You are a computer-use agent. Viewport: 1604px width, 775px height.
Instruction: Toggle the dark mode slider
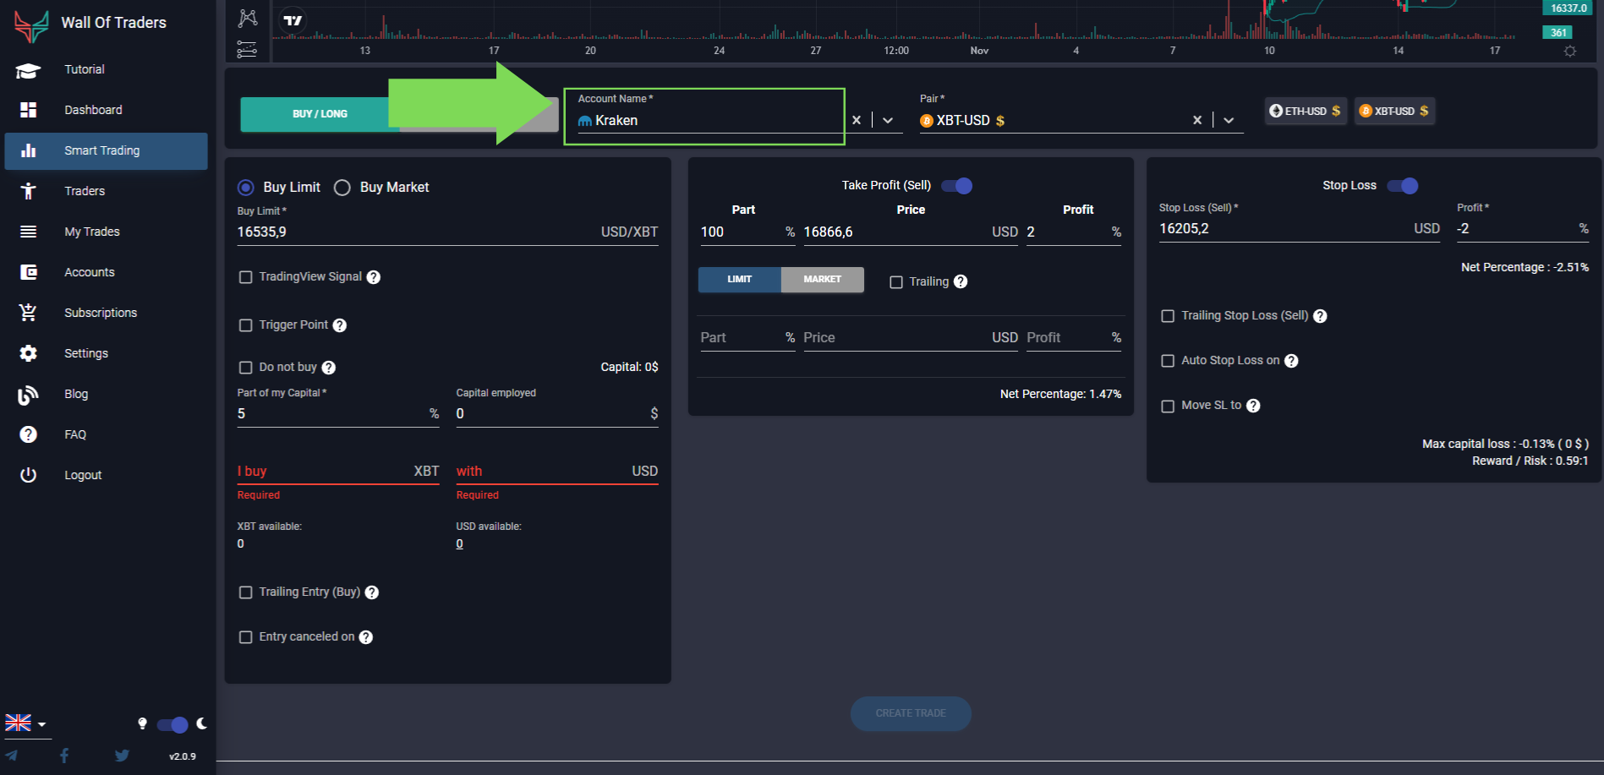click(x=172, y=724)
